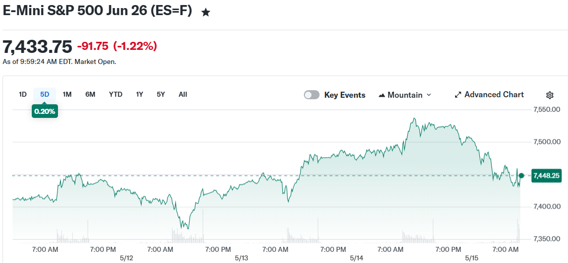Click the chevron arrow next to Mountain

[x=428, y=95]
